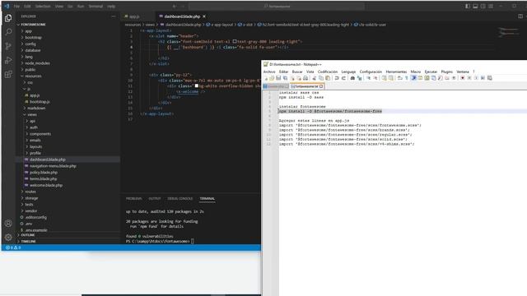Select the TERMINAL panel tab
The height and width of the screenshot is (296, 527).
(207, 199)
